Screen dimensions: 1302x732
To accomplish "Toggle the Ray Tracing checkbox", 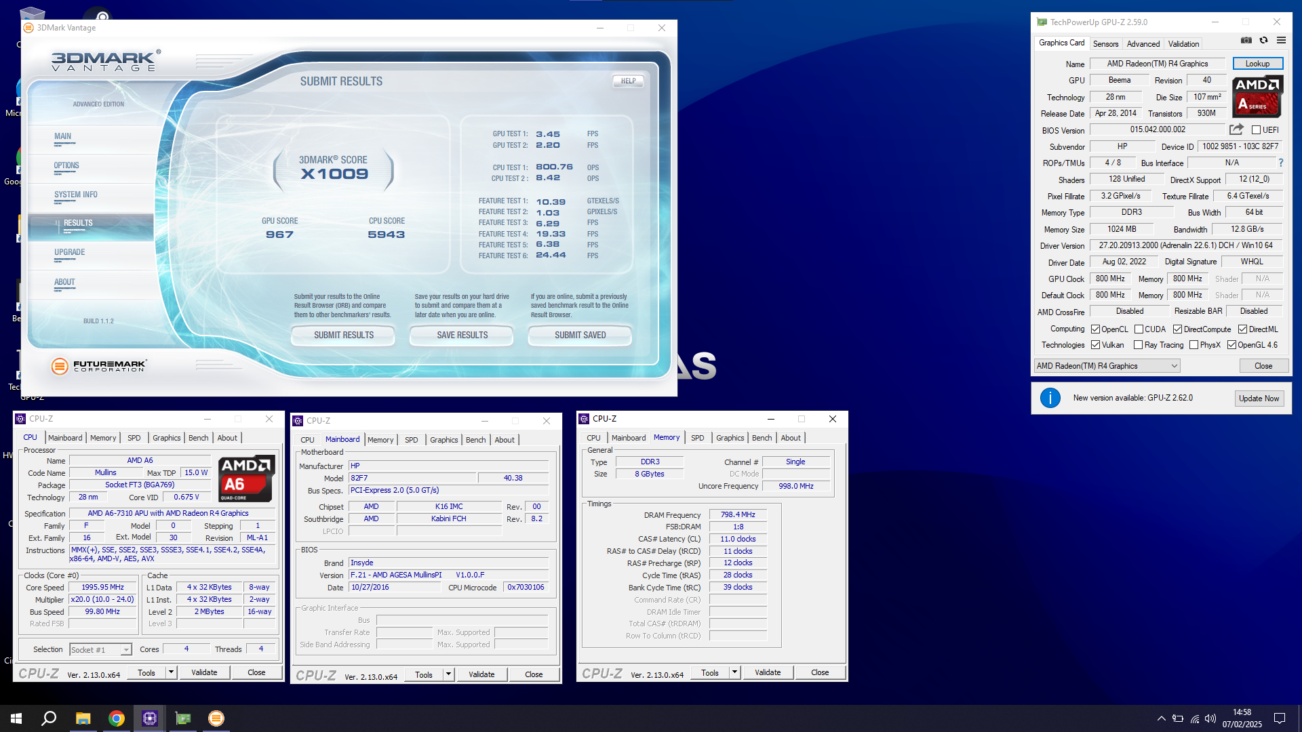I will coord(1139,345).
